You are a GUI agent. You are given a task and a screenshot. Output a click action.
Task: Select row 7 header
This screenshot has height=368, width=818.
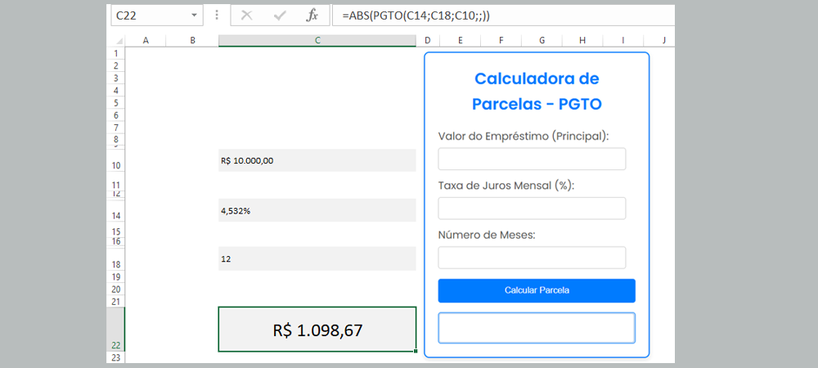click(116, 128)
